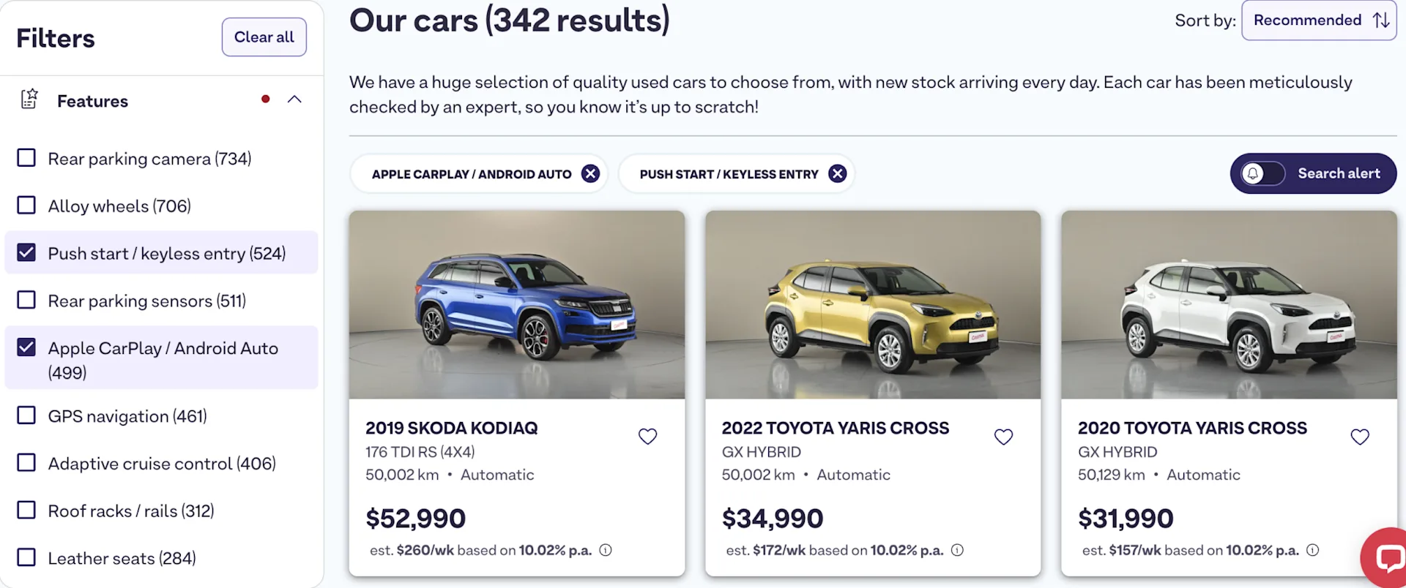
Task: Remove the Push Start / Keyless Entry chip
Action: [x=837, y=173]
